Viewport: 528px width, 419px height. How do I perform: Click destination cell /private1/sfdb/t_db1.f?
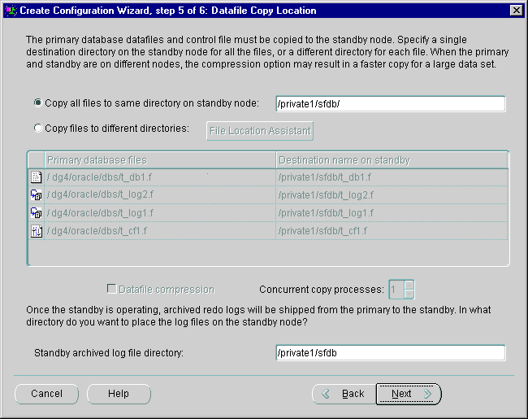coord(392,177)
